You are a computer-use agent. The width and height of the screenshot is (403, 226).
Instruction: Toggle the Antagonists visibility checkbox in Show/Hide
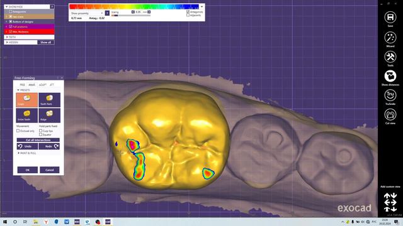coord(11,11)
